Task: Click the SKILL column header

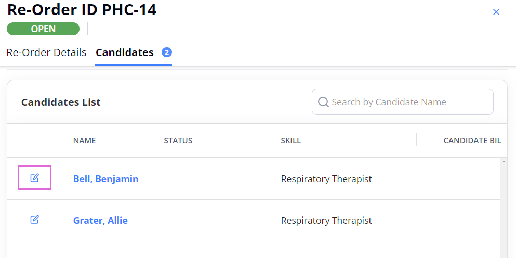Action: pyautogui.click(x=290, y=140)
